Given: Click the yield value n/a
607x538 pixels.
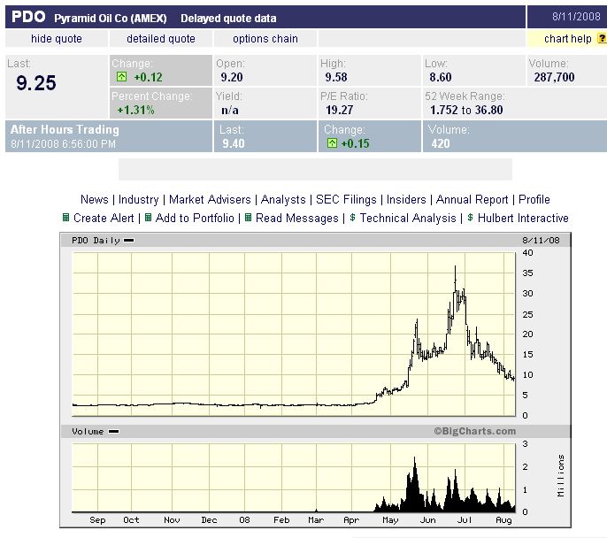Looking at the screenshot, I should pos(230,111).
